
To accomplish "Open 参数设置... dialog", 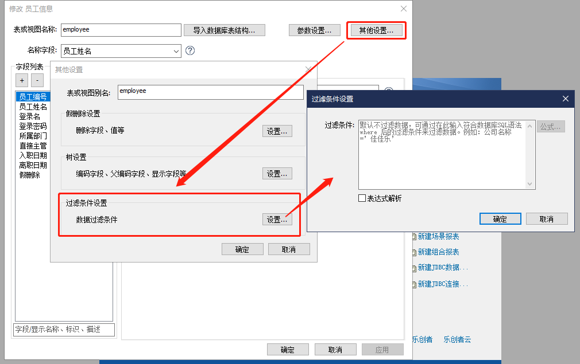I will point(314,30).
